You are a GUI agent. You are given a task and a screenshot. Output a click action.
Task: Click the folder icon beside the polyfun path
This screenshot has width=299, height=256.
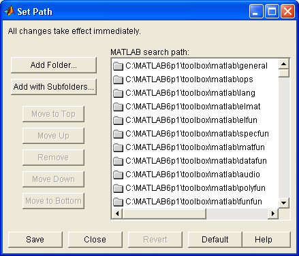(x=118, y=188)
